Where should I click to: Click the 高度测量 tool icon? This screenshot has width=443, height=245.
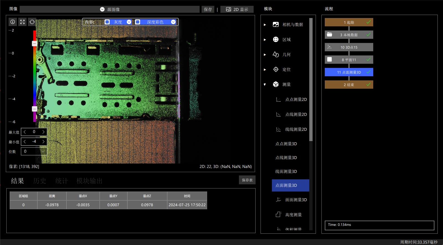(x=279, y=215)
